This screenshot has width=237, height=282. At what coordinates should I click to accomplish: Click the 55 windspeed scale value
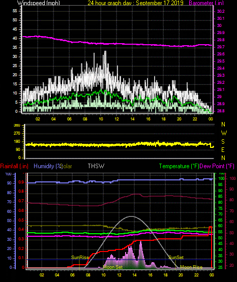[x=15, y=11]
